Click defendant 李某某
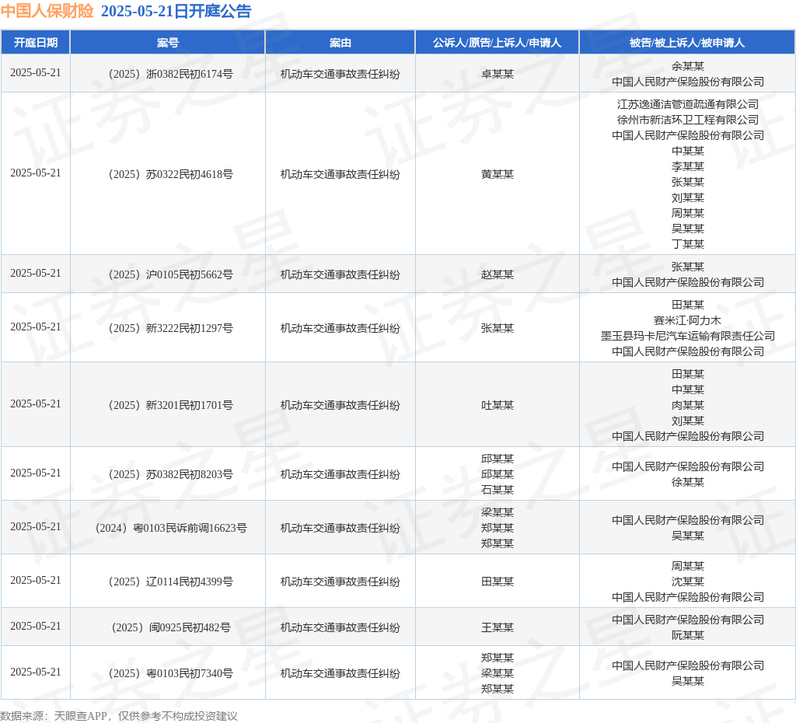 (688, 166)
